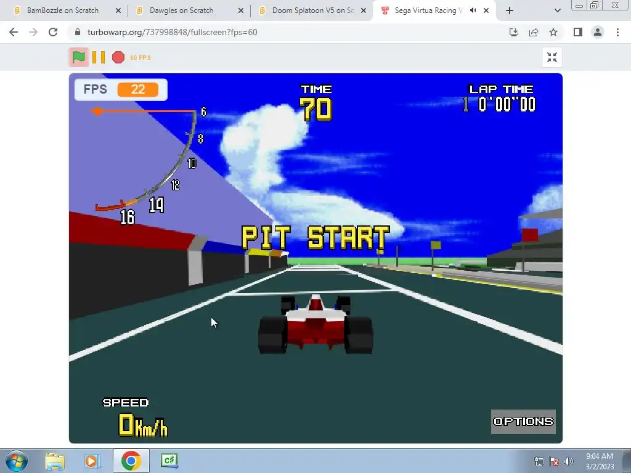
Task: Open the in-game OPTIONS button
Action: click(x=523, y=421)
